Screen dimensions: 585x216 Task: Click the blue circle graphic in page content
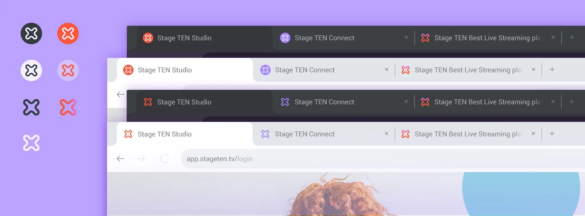point(521,194)
